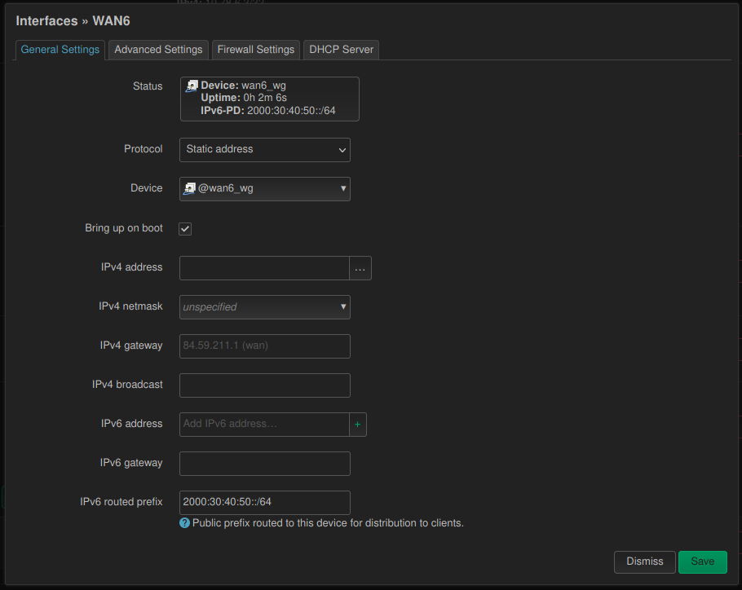Click the device icon in Status box
The height and width of the screenshot is (590, 742).
tap(192, 86)
